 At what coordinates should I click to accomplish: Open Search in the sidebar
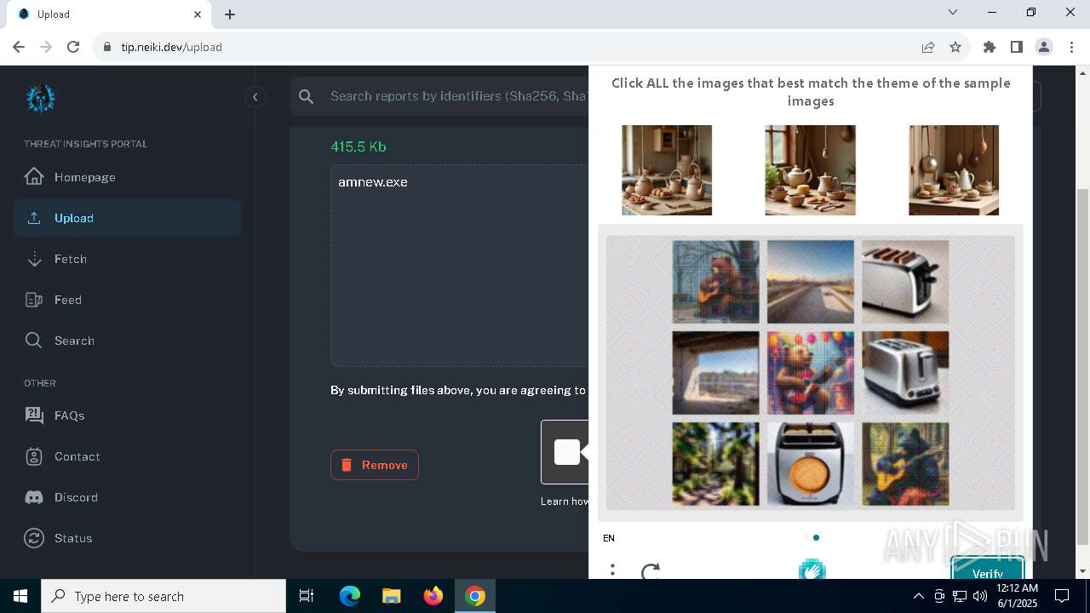(128, 341)
